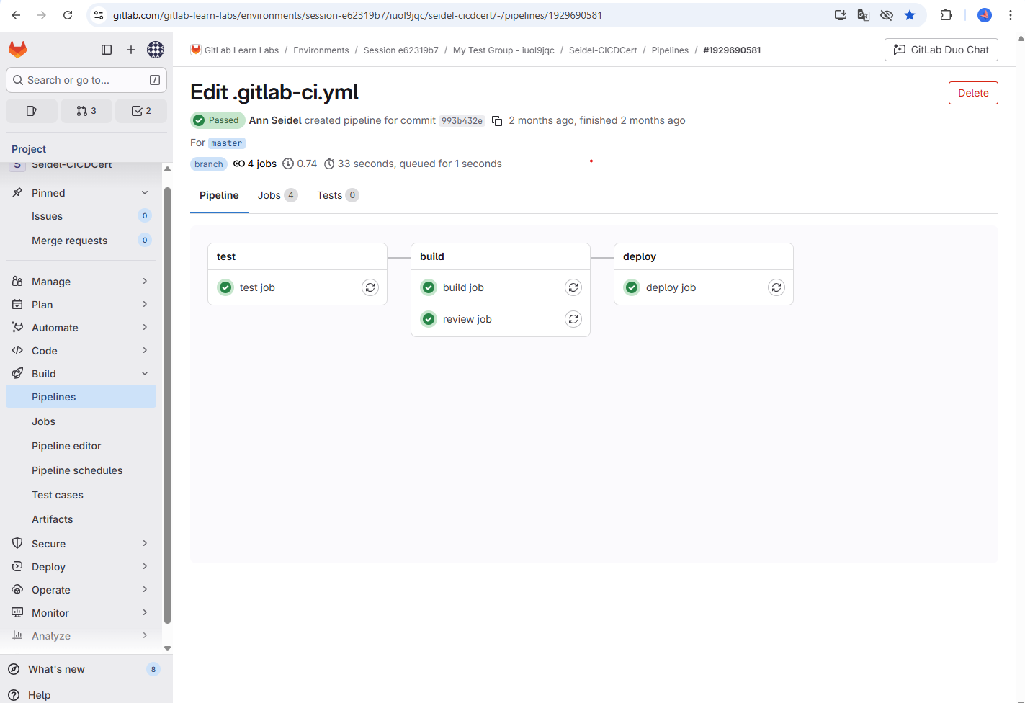
Task: Copy commit SHA 993b432e using copy icon
Action: pyautogui.click(x=497, y=120)
